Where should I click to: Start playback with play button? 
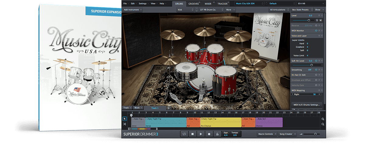201,134
